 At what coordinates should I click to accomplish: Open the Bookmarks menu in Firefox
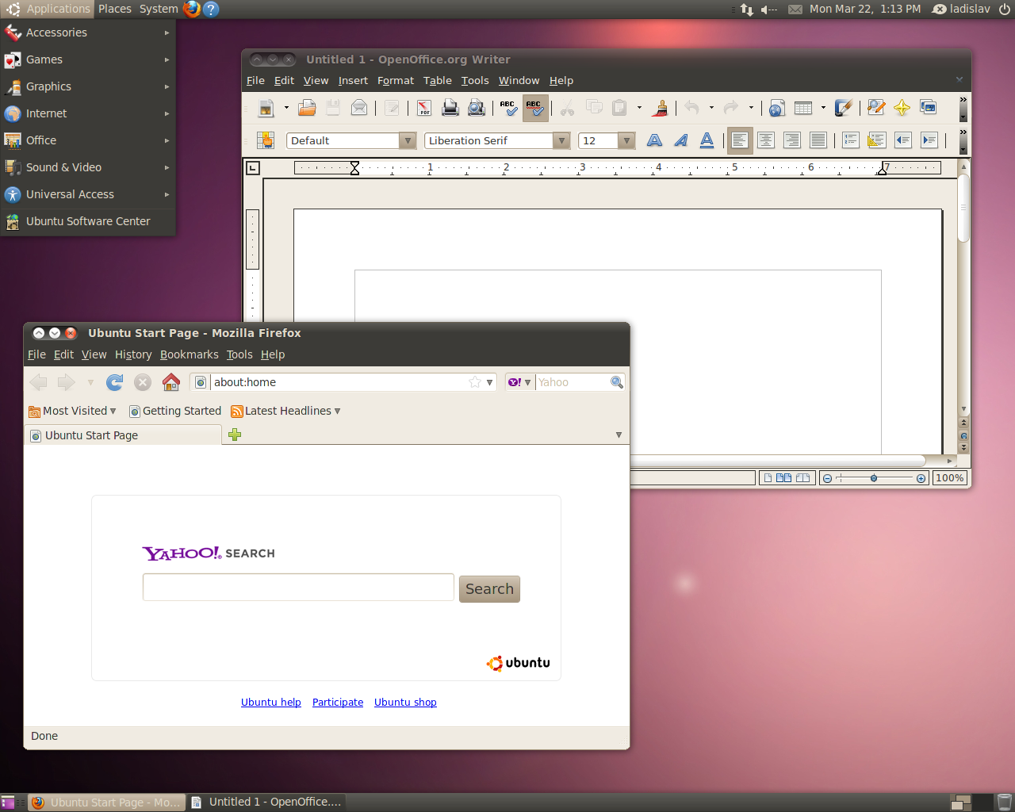tap(190, 354)
